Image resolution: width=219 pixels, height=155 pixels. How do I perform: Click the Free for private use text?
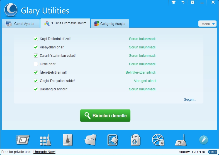coord(16,152)
